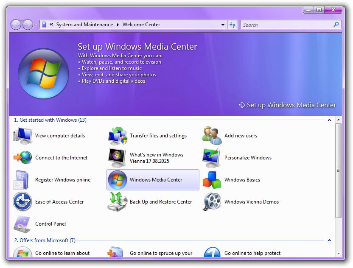Screen dimensions: 353x268
Task: Click the vertical scrollbar down arrow
Action: pos(338,253)
